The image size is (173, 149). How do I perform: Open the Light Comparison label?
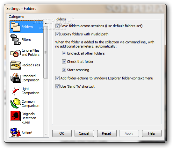coord(30,91)
